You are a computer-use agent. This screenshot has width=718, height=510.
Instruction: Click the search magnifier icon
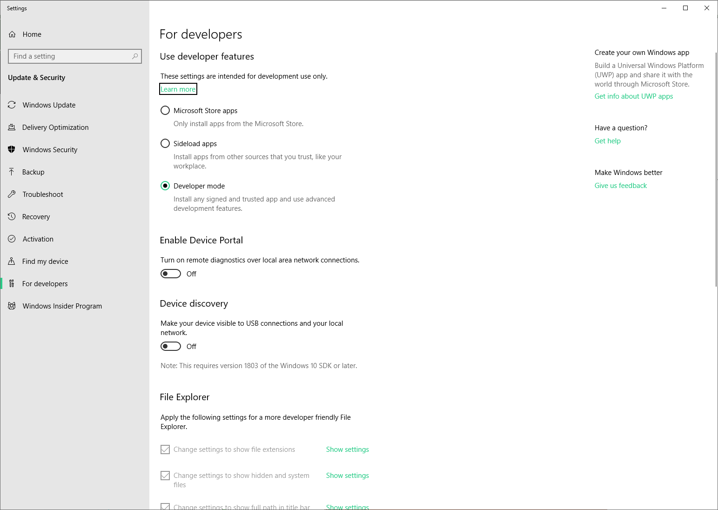pyautogui.click(x=135, y=56)
